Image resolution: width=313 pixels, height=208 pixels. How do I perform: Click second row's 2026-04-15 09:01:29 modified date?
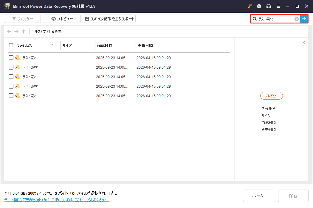(154, 67)
